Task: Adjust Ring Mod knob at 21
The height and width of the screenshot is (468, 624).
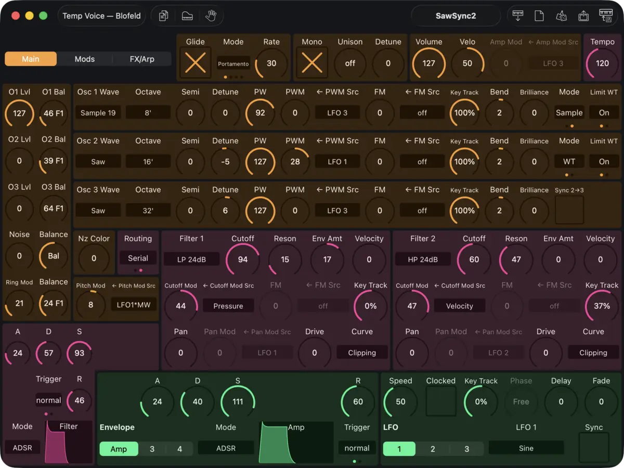Action: click(19, 303)
